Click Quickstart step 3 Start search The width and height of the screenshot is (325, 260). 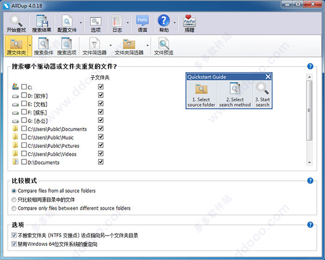coord(262,95)
